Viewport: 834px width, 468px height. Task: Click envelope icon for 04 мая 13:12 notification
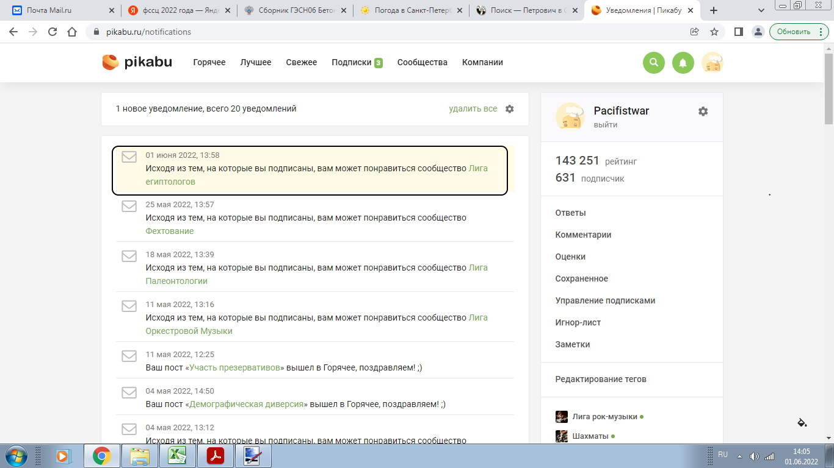coord(129,429)
